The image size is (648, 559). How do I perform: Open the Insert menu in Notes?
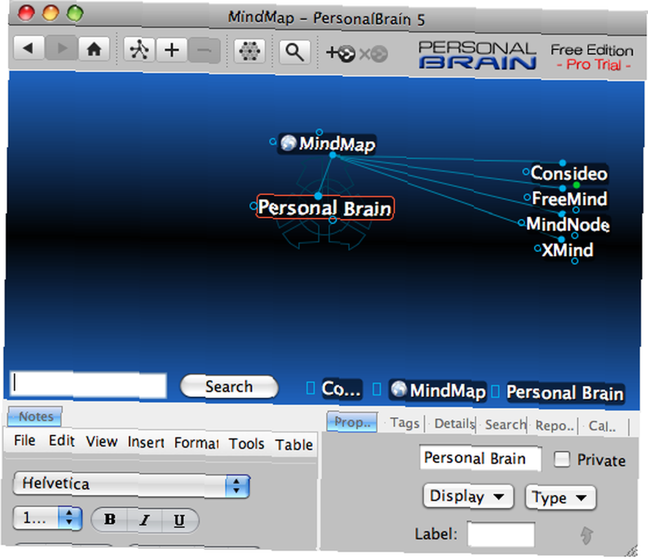point(146,442)
